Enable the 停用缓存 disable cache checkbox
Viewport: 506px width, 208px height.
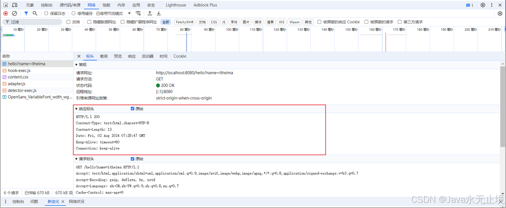click(x=74, y=13)
